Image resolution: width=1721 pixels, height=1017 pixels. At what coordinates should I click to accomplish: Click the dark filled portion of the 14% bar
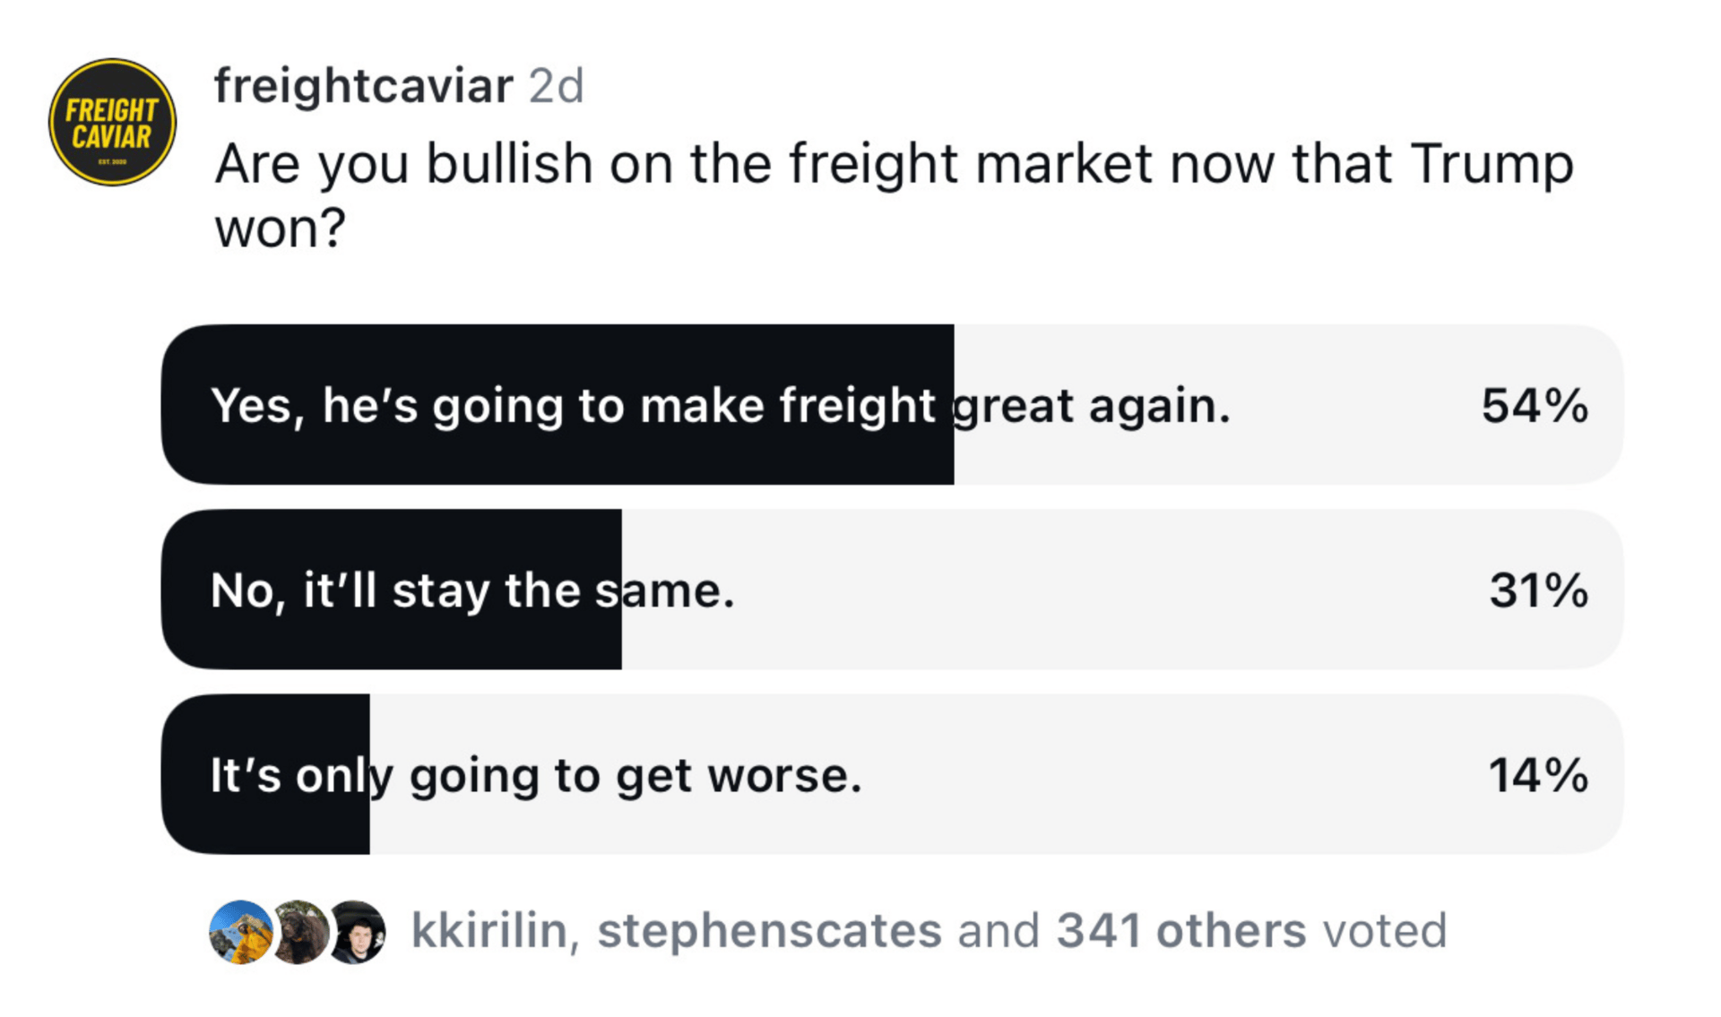265,774
